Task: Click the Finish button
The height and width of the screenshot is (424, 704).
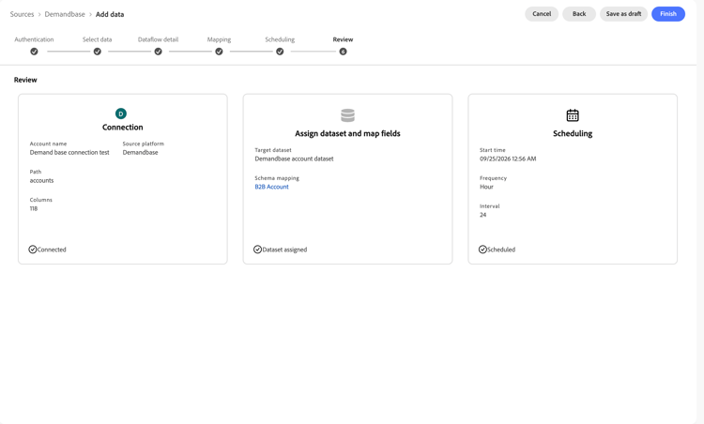Action: pos(668,14)
